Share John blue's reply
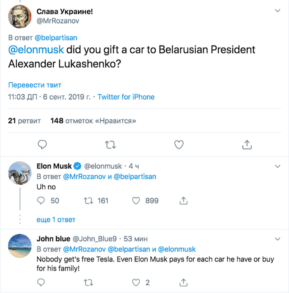Screen dimensions: 289x293 [183, 282]
